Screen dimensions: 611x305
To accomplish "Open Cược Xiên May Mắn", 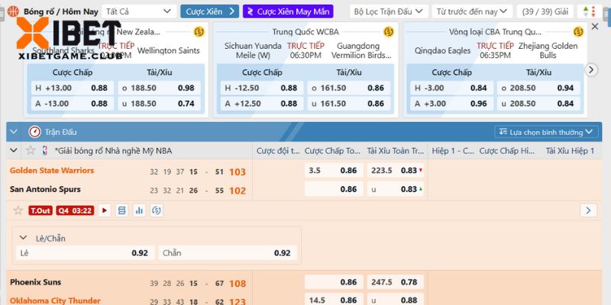I will pos(288,11).
